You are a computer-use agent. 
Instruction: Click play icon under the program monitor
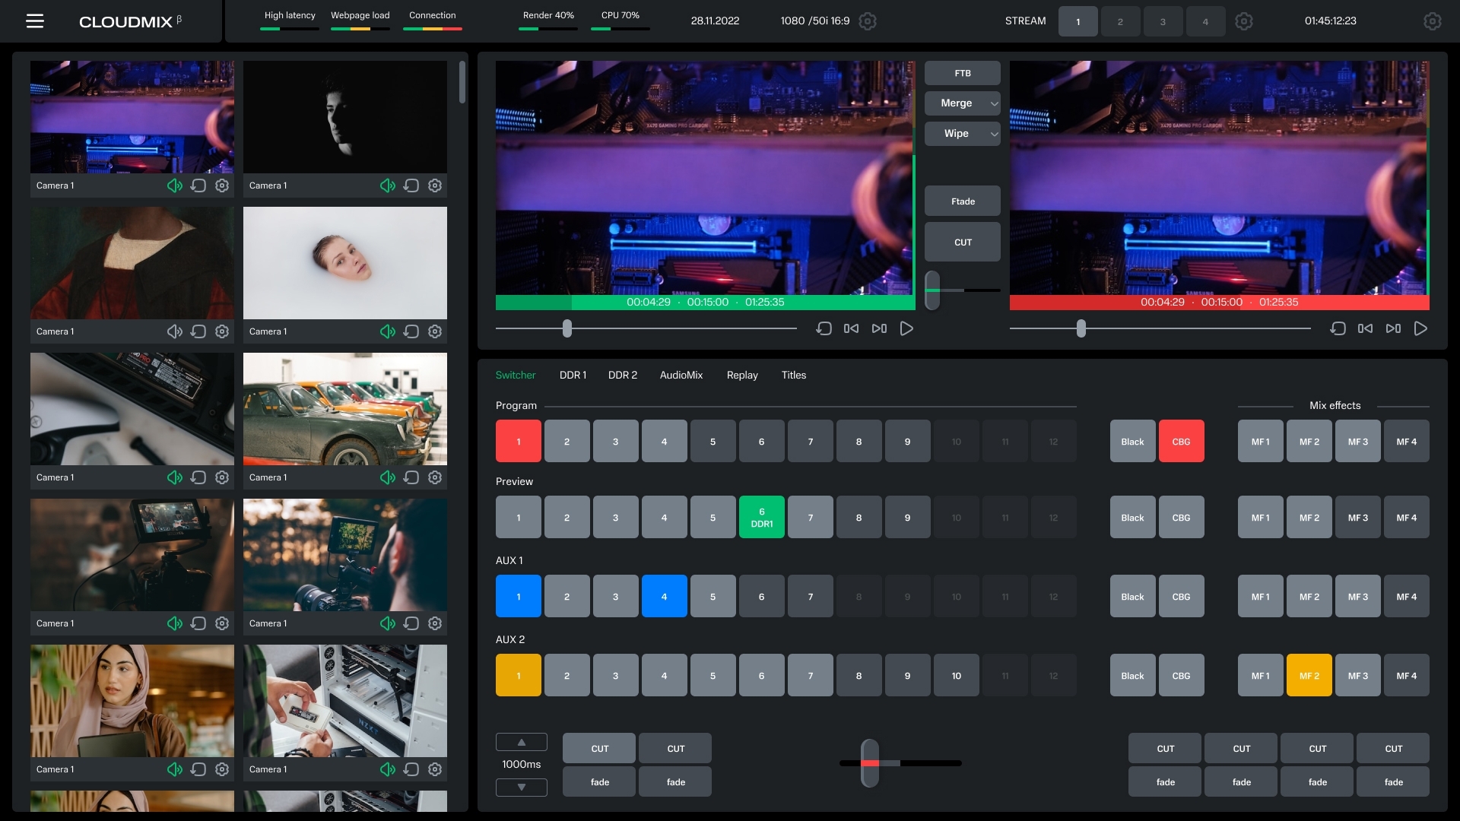(1420, 328)
